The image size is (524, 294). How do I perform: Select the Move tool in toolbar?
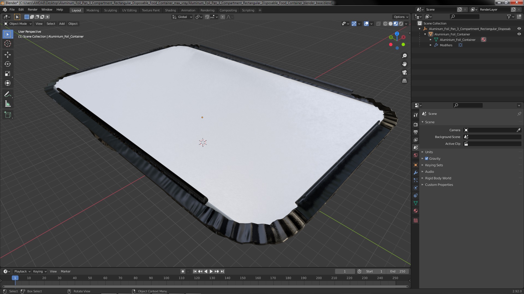[8, 55]
